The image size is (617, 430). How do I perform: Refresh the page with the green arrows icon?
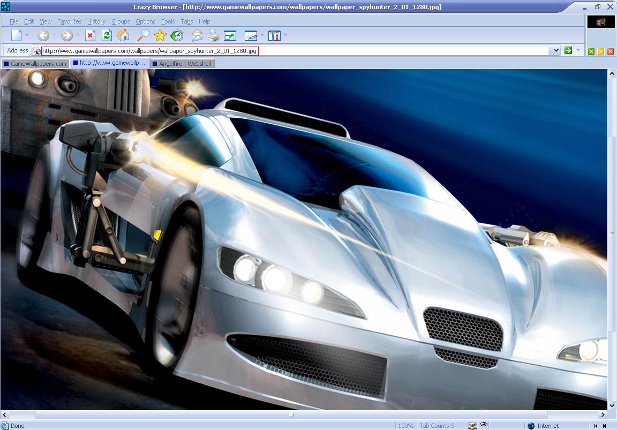pyautogui.click(x=107, y=36)
